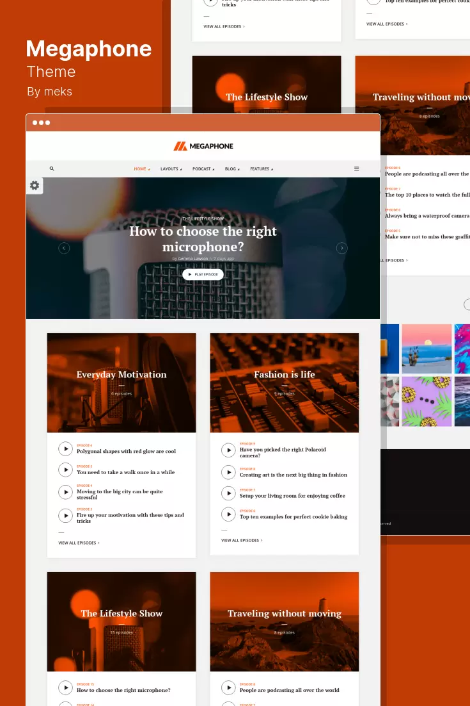This screenshot has height=706, width=470.
Task: Open 'Setup your living room for enjoying coffee'
Action: [292, 496]
